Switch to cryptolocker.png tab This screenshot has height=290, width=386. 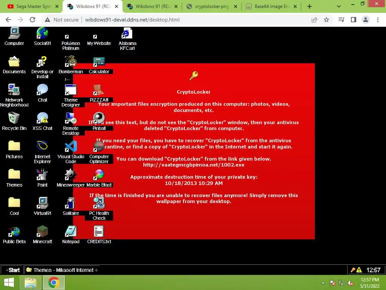pyautogui.click(x=212, y=6)
